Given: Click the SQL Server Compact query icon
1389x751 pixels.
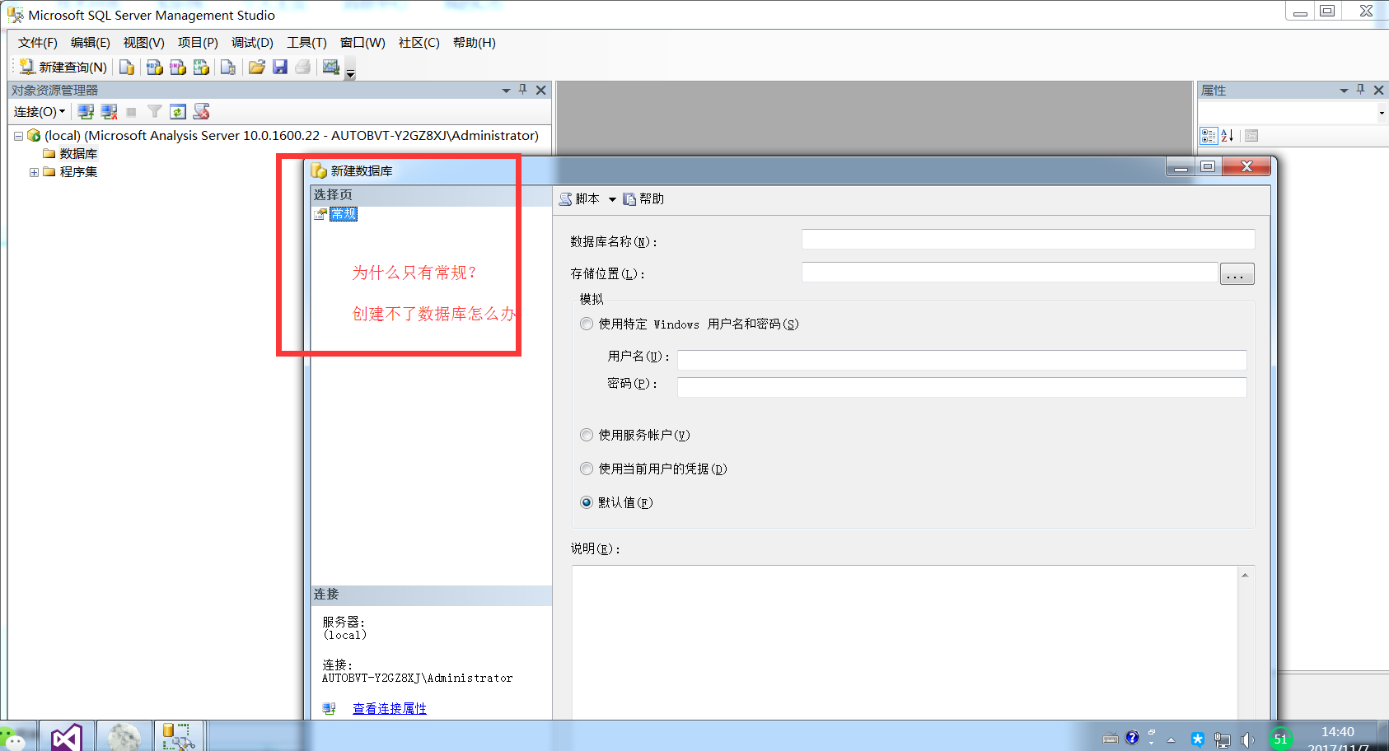Looking at the screenshot, I should click(x=228, y=68).
